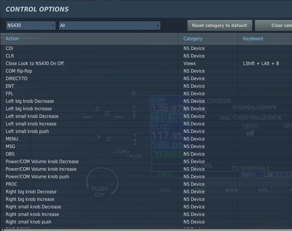This screenshot has height=231, width=292.
Task: Sort by the Action column header
Action: pyautogui.click(x=12, y=38)
